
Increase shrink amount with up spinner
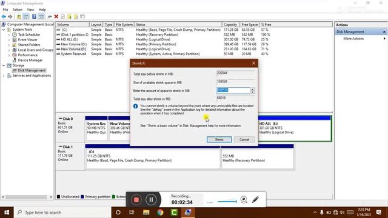[x=252, y=89]
